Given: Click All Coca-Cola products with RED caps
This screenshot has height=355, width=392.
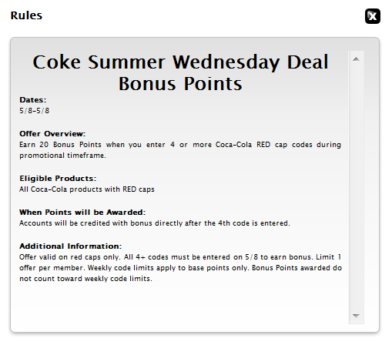Looking at the screenshot, I should pos(87,189).
